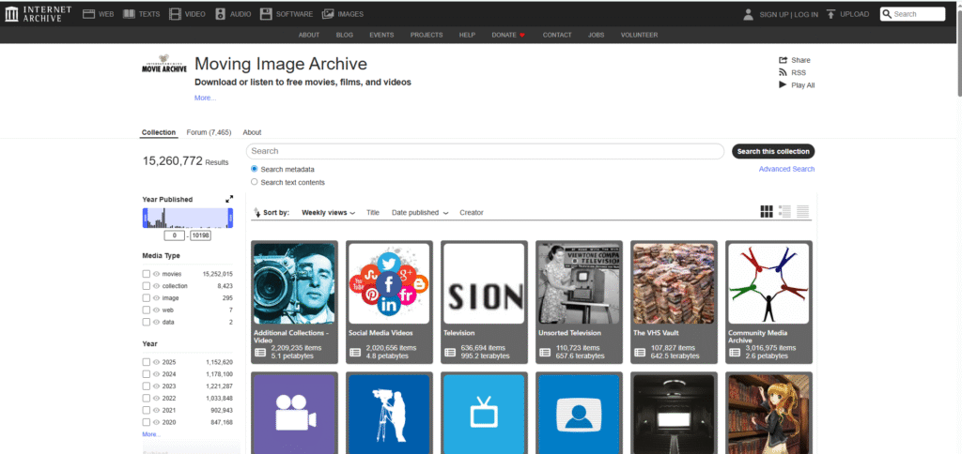Expand the More... collection description
Screen dimensions: 962x454
pyautogui.click(x=205, y=98)
